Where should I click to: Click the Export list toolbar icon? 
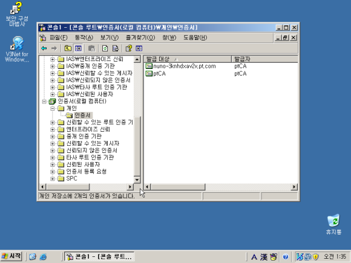[115, 48]
